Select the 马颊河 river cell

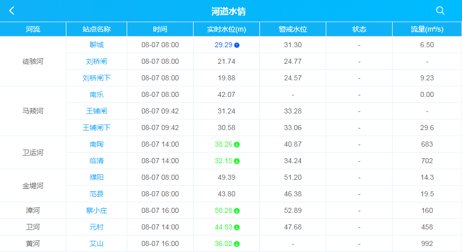(x=33, y=111)
